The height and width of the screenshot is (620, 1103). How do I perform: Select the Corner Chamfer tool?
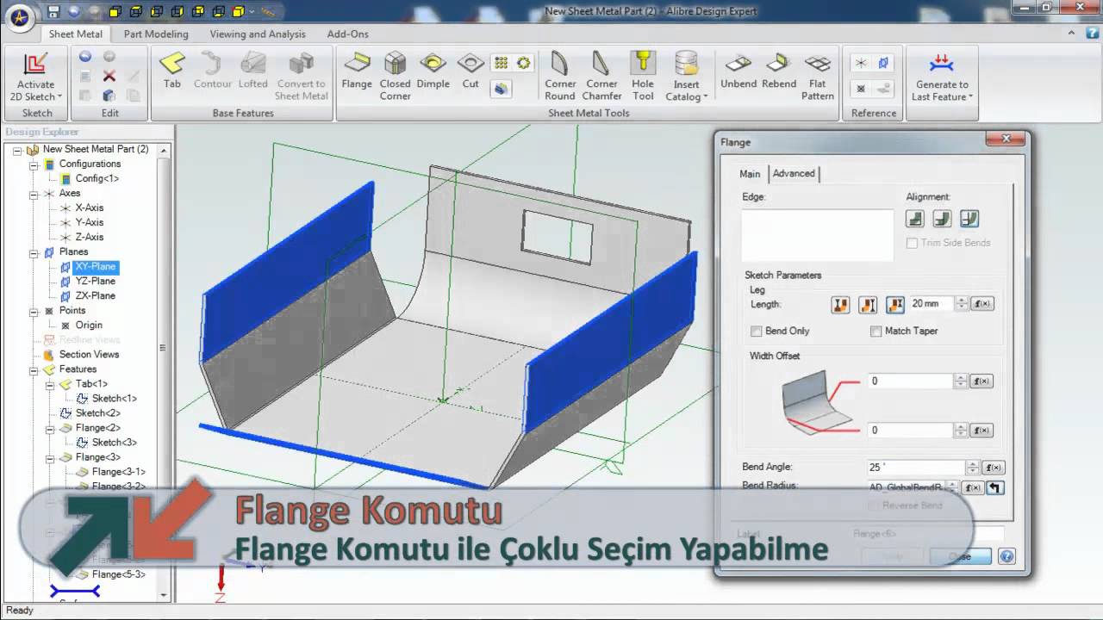click(x=601, y=76)
